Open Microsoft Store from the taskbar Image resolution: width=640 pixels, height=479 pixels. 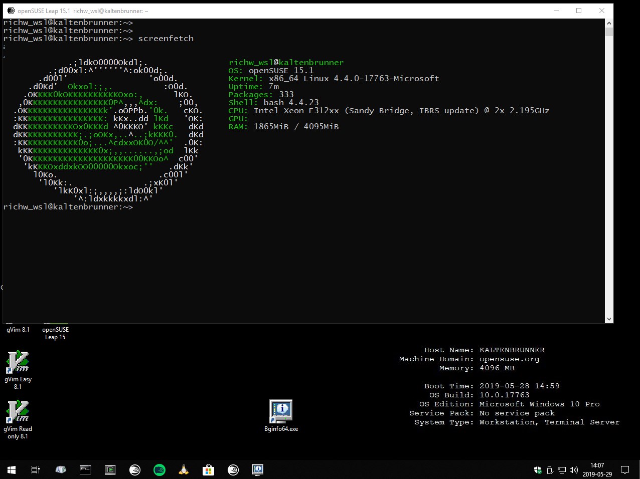pos(208,469)
